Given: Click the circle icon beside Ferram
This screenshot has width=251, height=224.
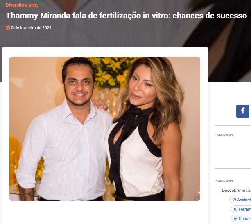Looking at the screenshot, I should 235,209.
